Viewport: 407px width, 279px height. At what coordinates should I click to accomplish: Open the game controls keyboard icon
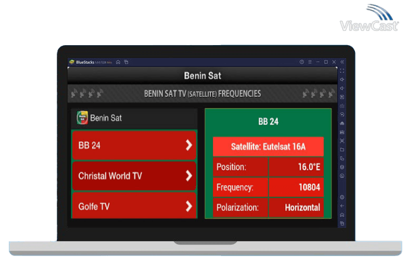(x=342, y=106)
